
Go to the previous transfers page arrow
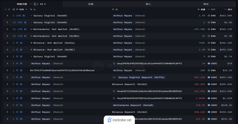click(x=31, y=4)
